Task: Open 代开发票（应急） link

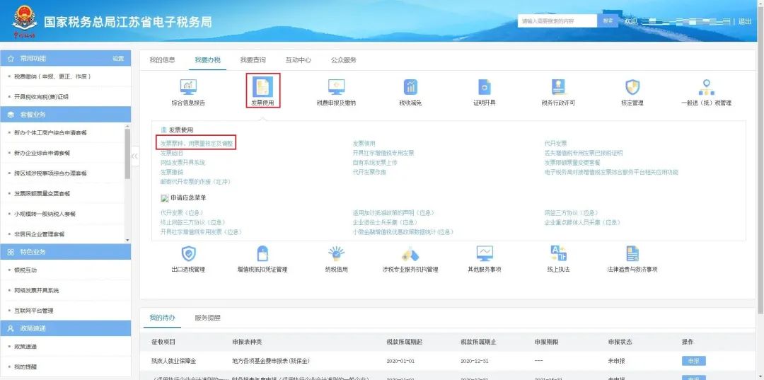Action: coord(182,213)
